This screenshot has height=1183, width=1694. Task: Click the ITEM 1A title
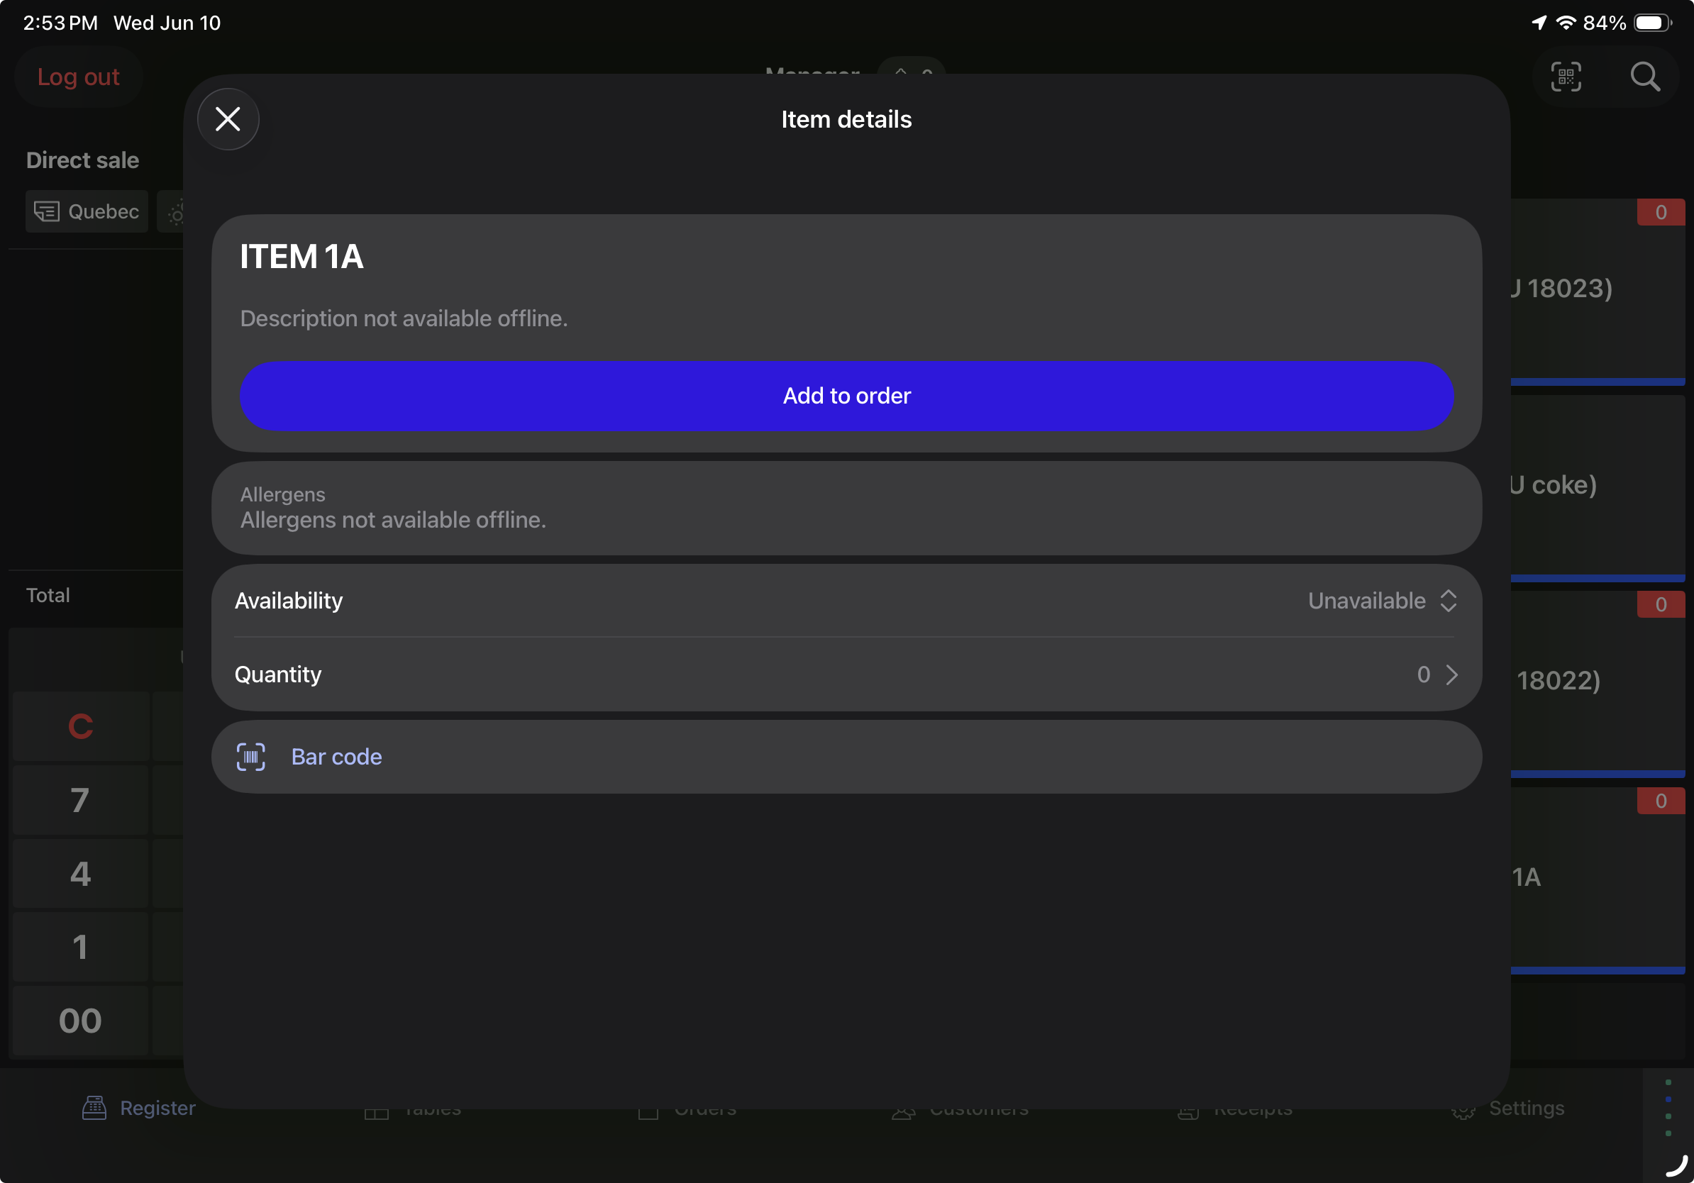(x=301, y=257)
